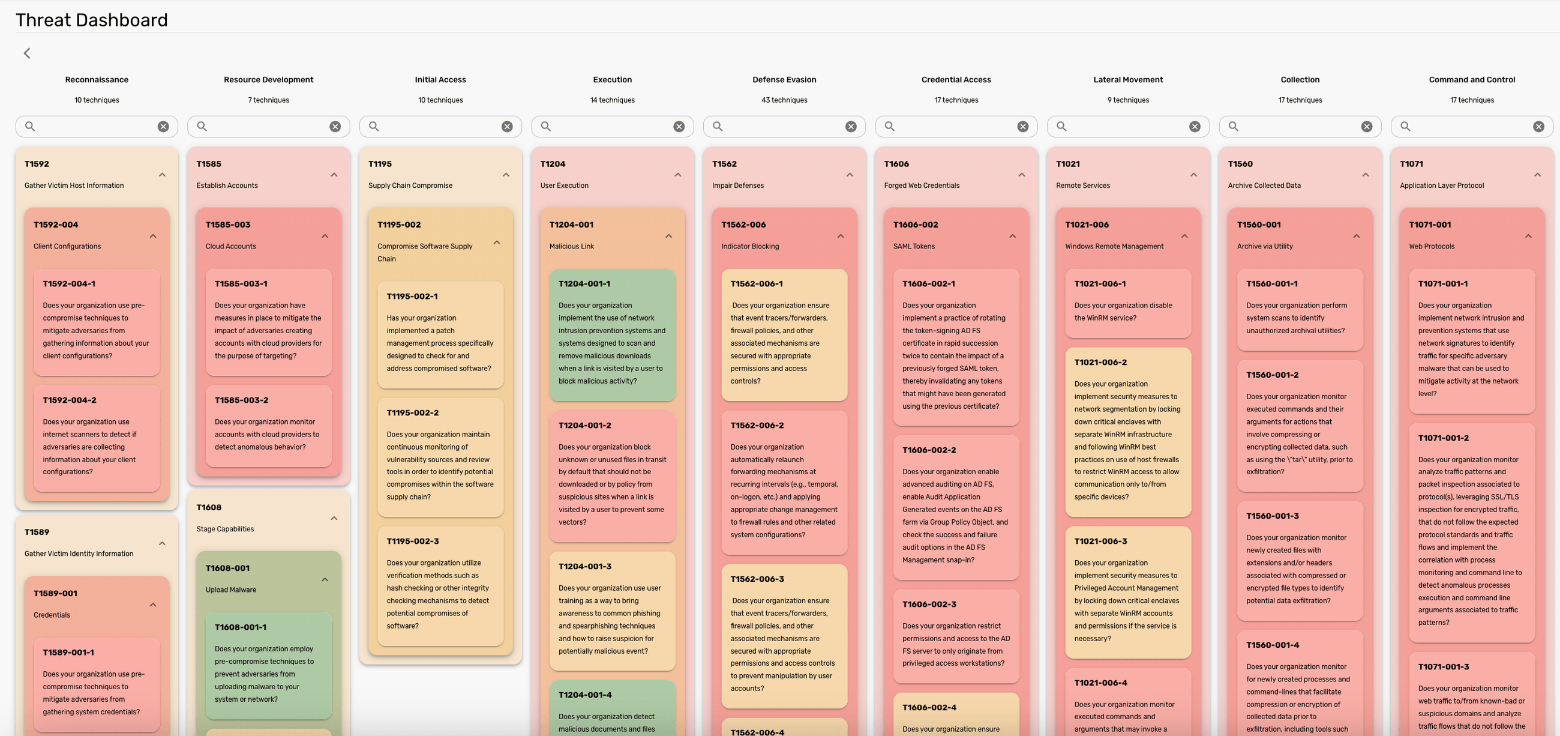Clear the Lateral Movement search field
Viewport: 1560px width, 736px height.
[x=1194, y=126]
